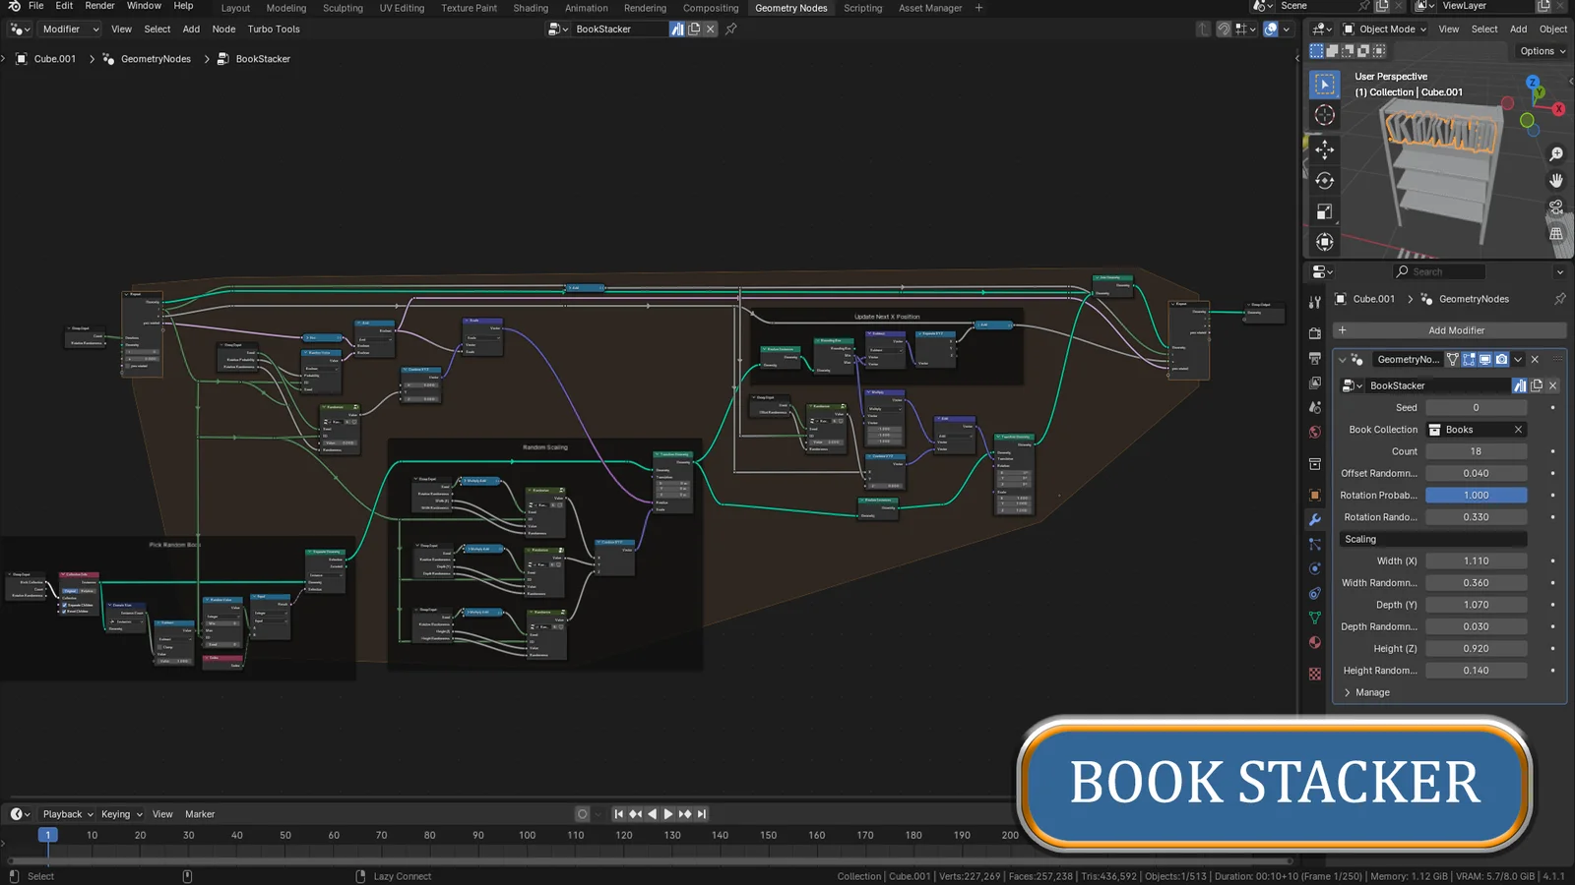
Task: Toggle the camera view icon in the viewport
Action: tap(1555, 207)
